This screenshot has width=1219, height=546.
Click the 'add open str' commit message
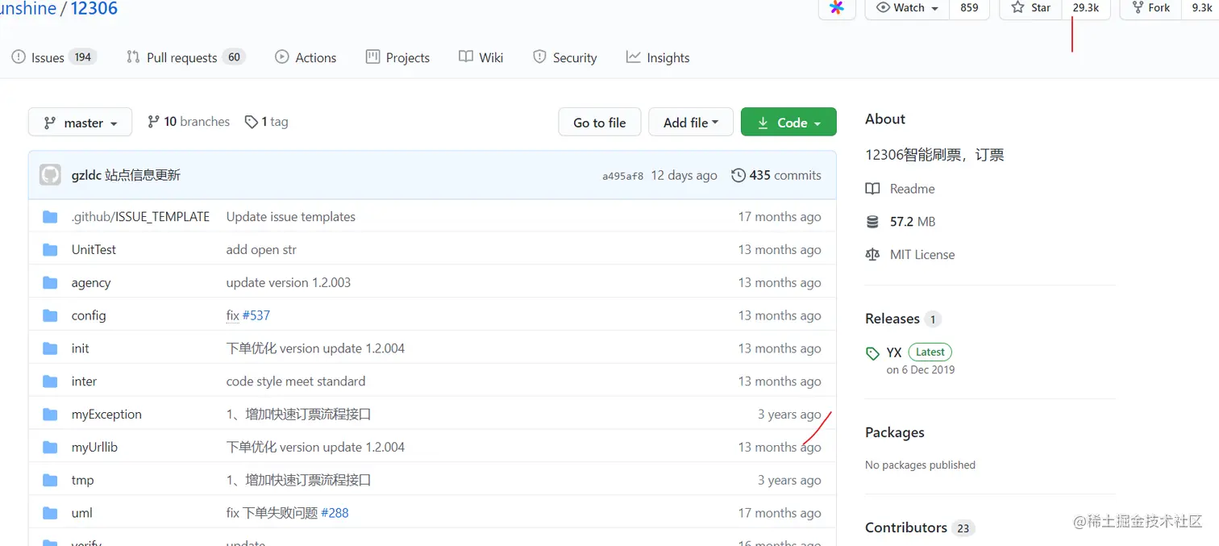point(261,250)
